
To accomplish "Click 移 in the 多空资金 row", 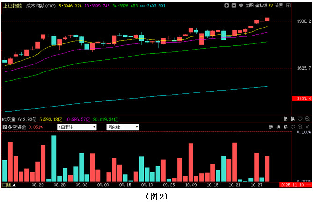I will pyautogui.click(x=285, y=127).
